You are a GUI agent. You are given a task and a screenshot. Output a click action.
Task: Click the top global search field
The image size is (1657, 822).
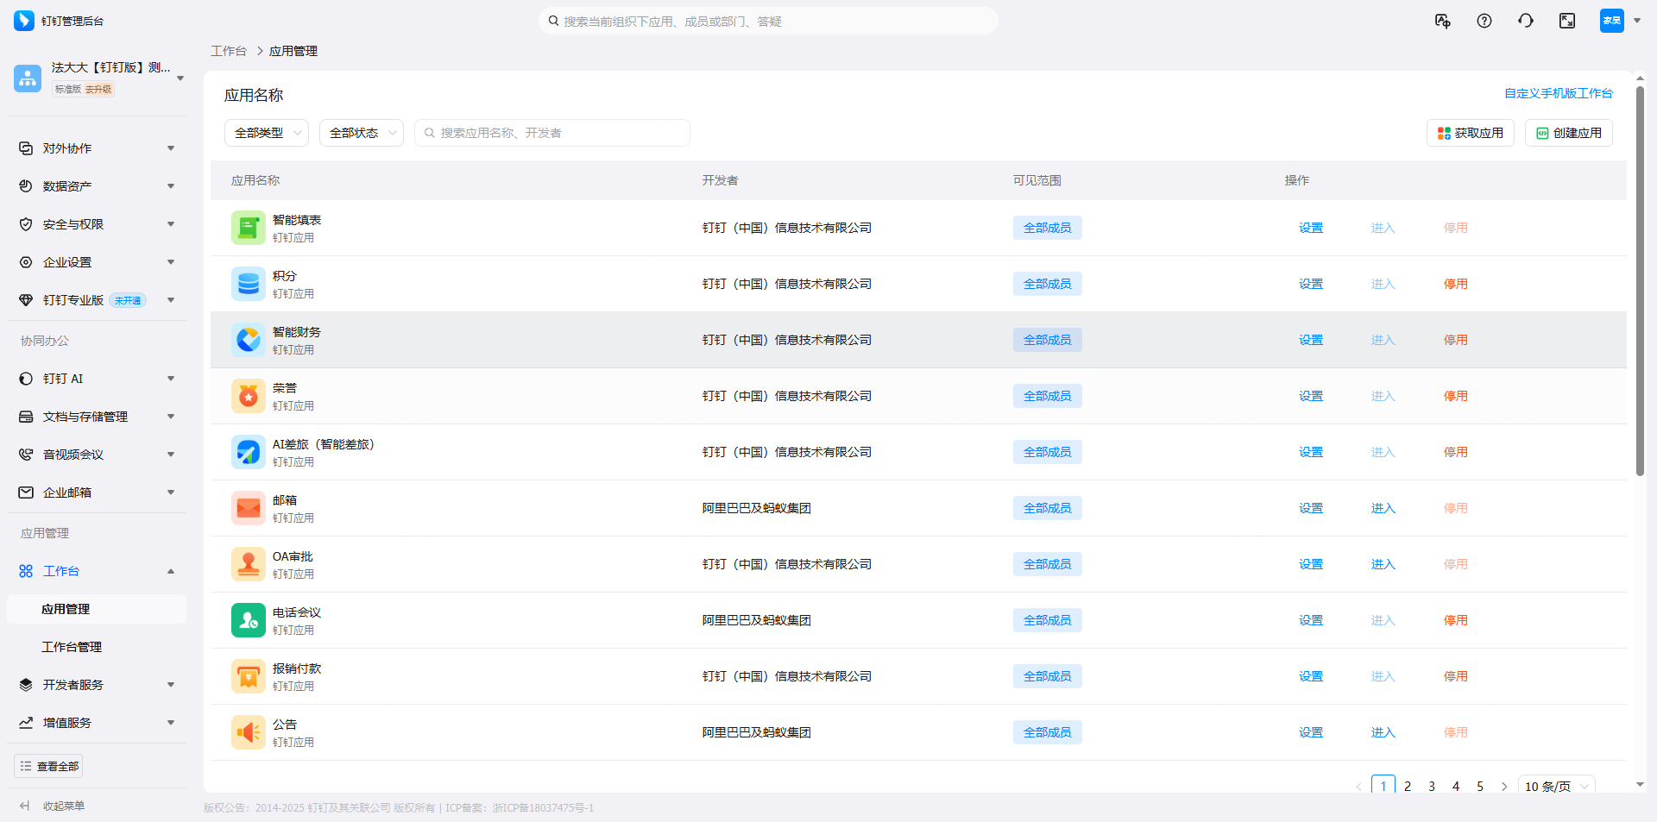pos(768,21)
